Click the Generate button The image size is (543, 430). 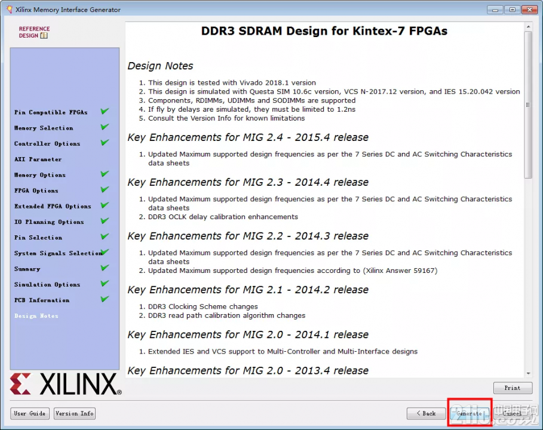point(470,413)
